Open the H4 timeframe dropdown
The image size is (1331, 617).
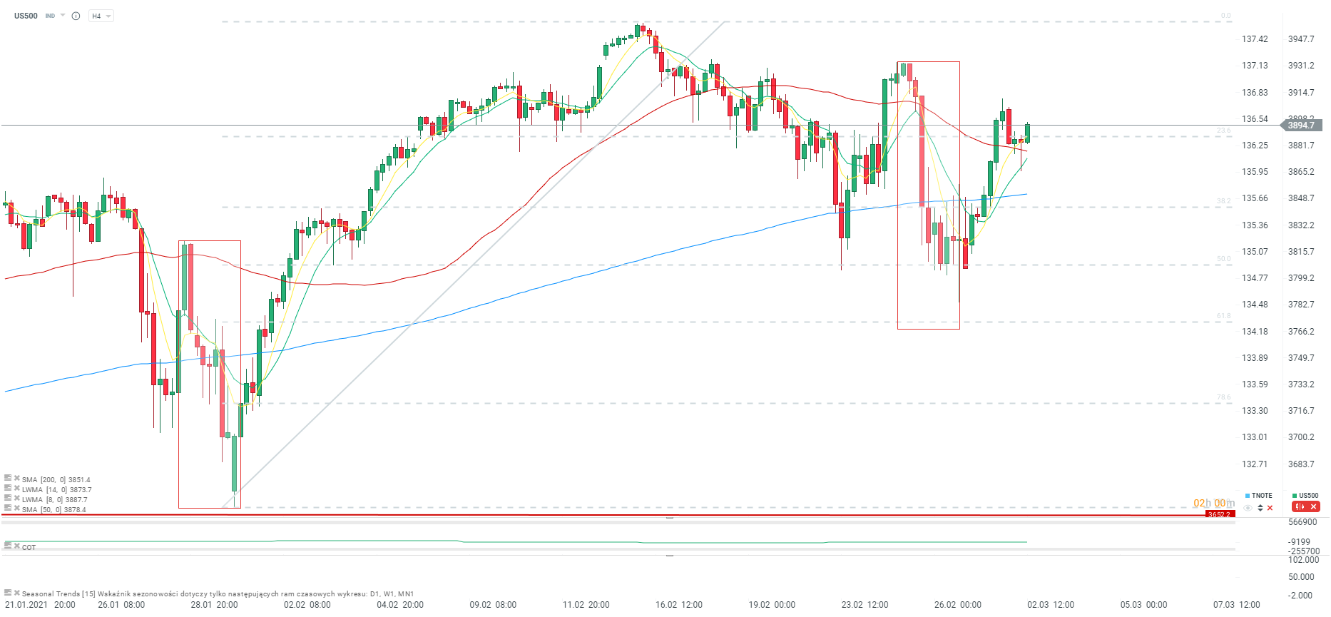click(x=101, y=16)
